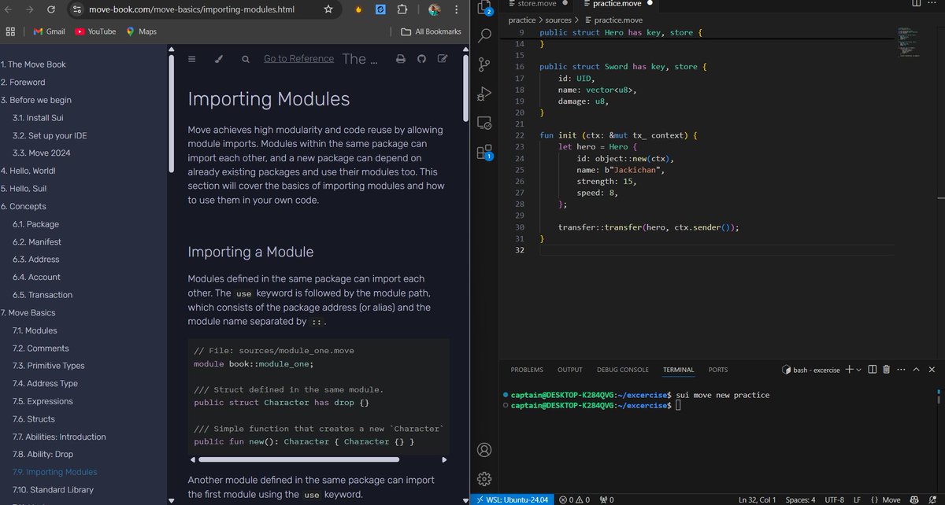945x505 pixels.
Task: Toggle the Move Book sidebar hamburger icon
Action: 192,59
